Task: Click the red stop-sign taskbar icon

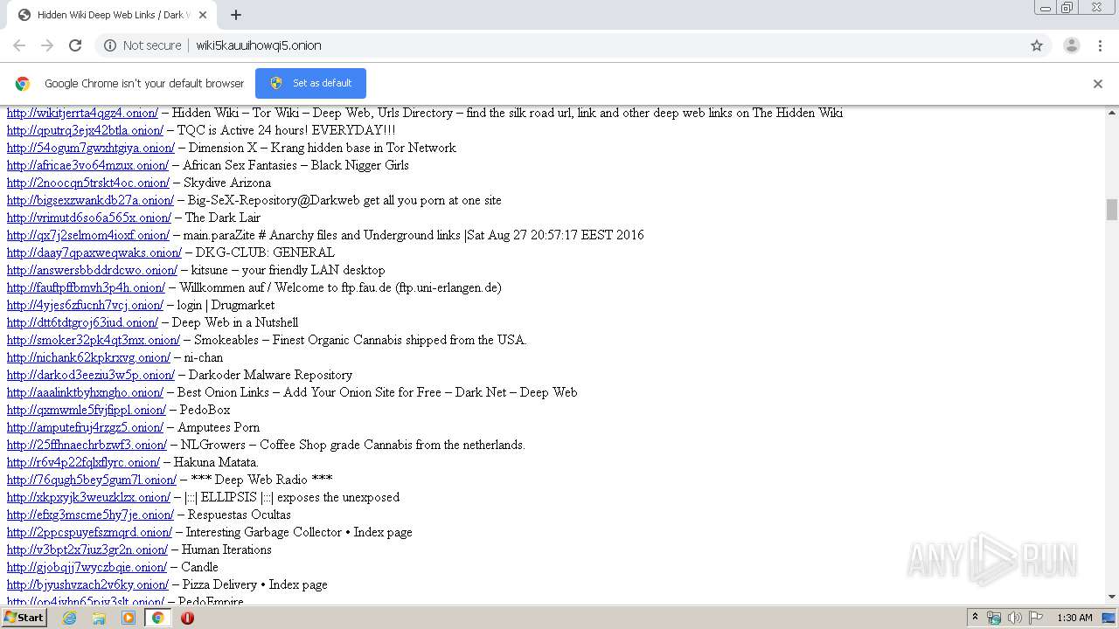Action: click(x=187, y=618)
